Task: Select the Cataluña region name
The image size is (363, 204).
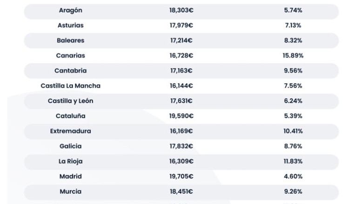Action: click(71, 116)
